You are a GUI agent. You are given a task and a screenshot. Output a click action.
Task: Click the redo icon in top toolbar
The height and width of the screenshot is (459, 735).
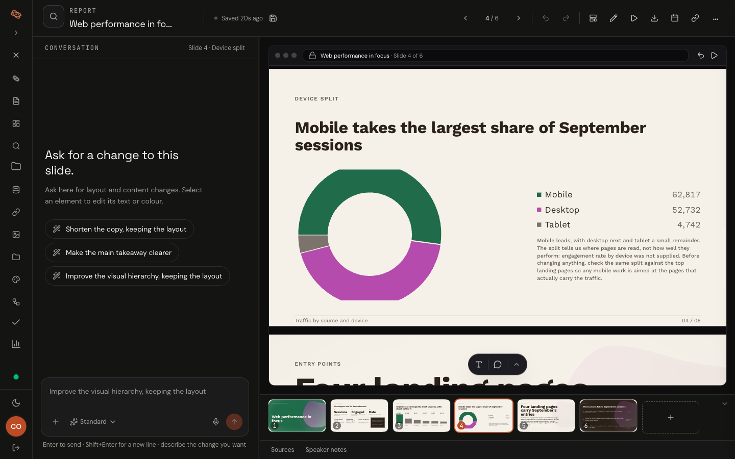point(566,18)
